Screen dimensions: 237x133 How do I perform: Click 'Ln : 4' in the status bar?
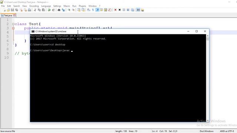click(x=155, y=131)
